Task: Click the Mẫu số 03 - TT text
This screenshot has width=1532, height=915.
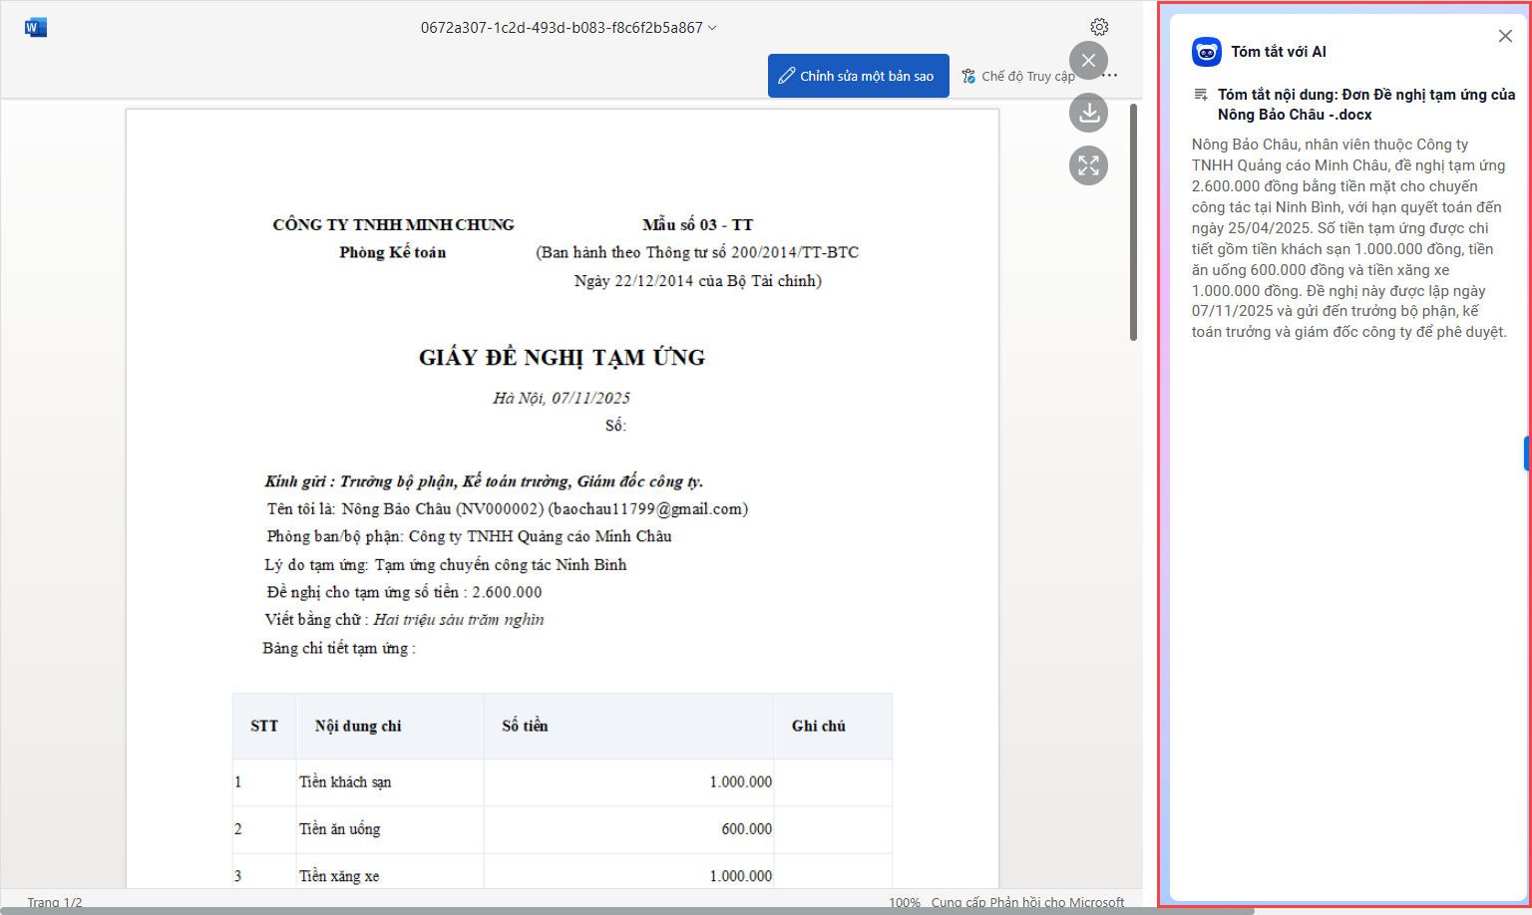Action: 698,224
